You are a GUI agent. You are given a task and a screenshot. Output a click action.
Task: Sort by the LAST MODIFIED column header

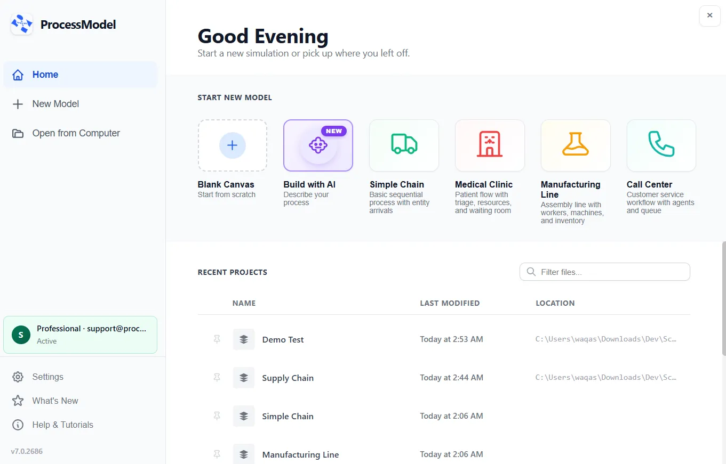450,303
